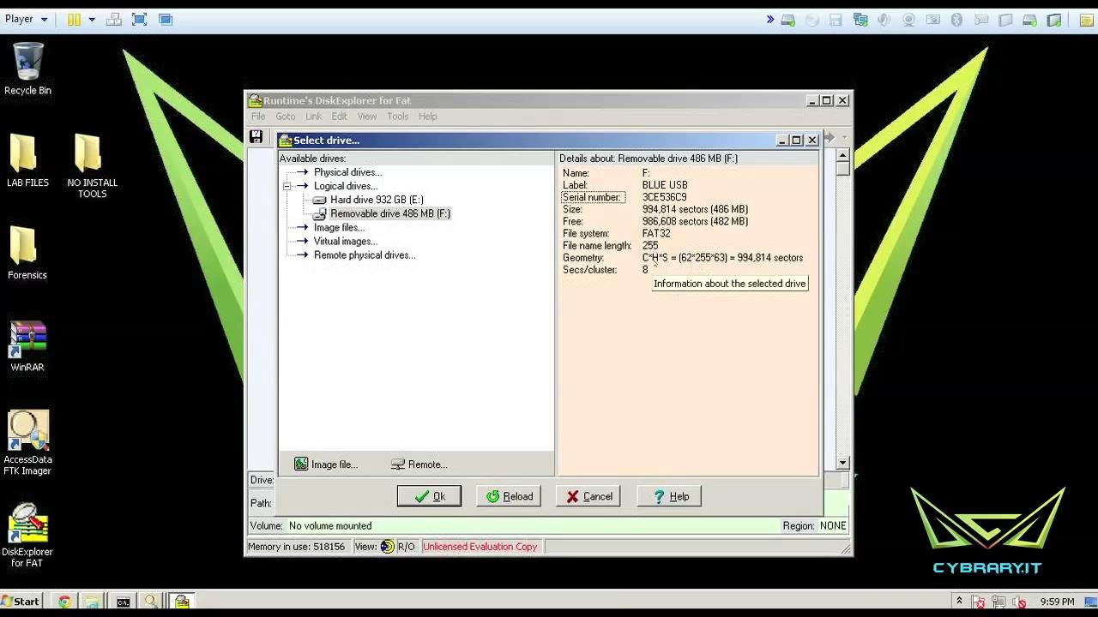Open Google Chrome from the taskbar

click(x=64, y=602)
